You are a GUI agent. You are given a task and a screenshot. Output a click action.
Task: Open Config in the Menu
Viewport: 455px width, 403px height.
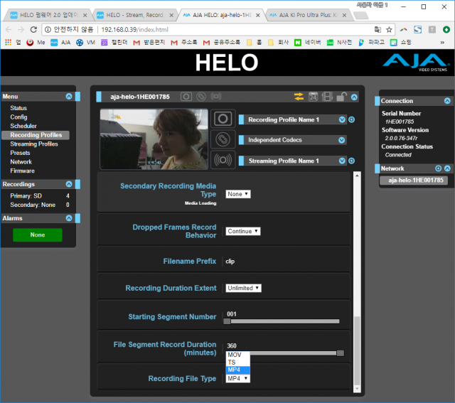pyautogui.click(x=18, y=117)
